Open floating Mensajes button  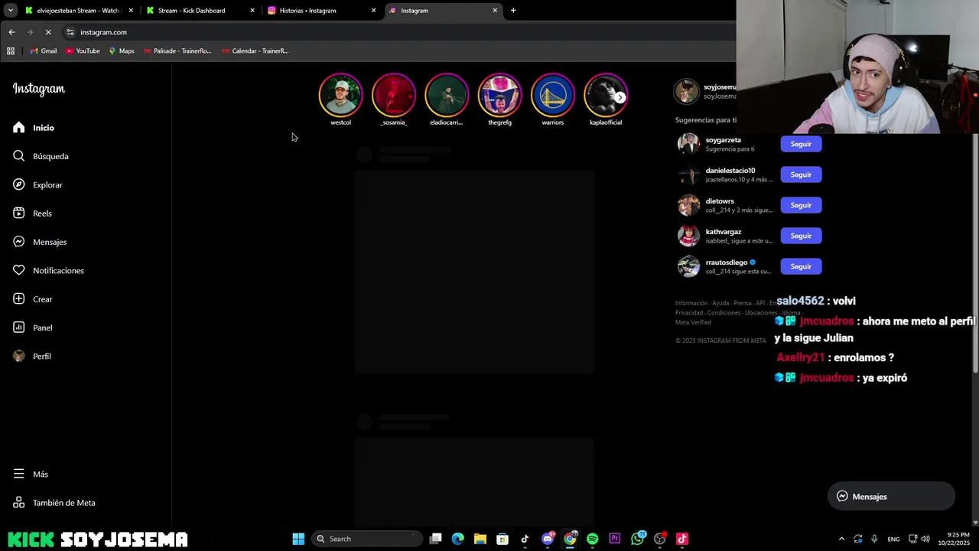tap(891, 496)
